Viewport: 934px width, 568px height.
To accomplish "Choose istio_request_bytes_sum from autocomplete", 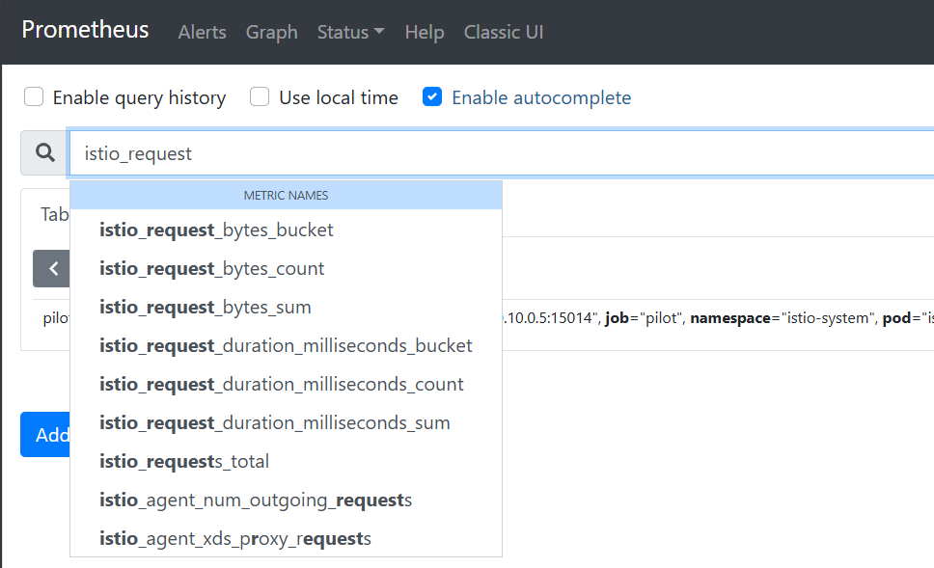I will (x=286, y=308).
